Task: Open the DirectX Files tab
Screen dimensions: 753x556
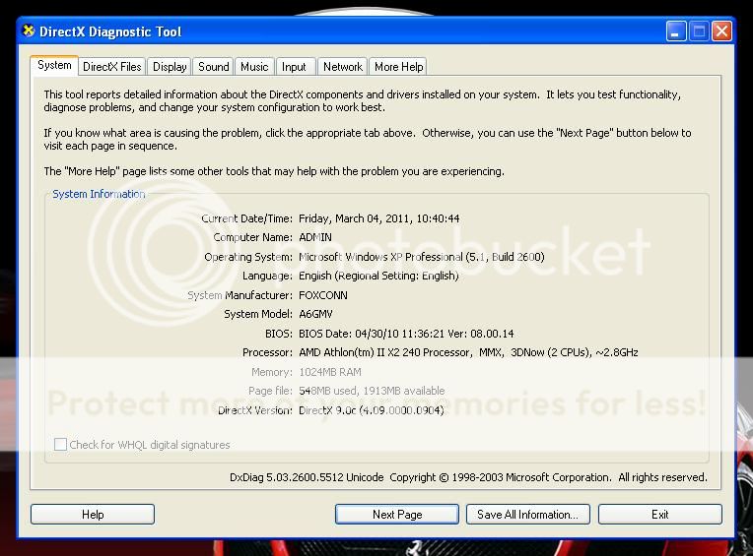Action: coord(112,67)
